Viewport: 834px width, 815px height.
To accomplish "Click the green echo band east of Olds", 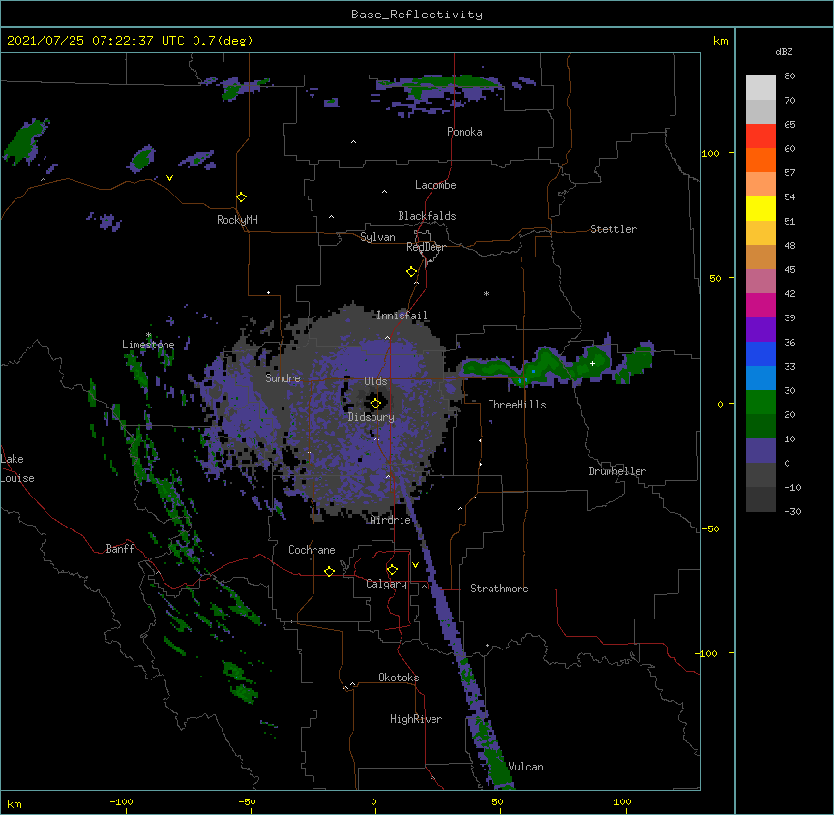I will pos(553,364).
